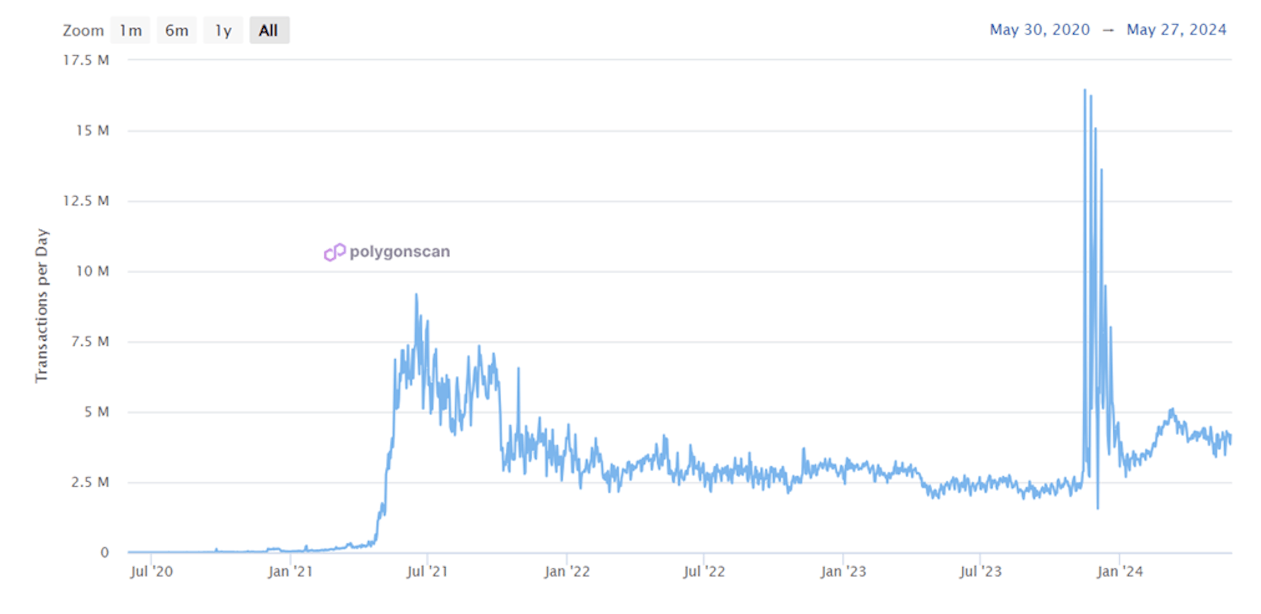
Task: Click the Jan '22 x-axis label
Action: [566, 572]
